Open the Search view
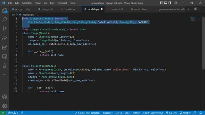 tap(4, 19)
